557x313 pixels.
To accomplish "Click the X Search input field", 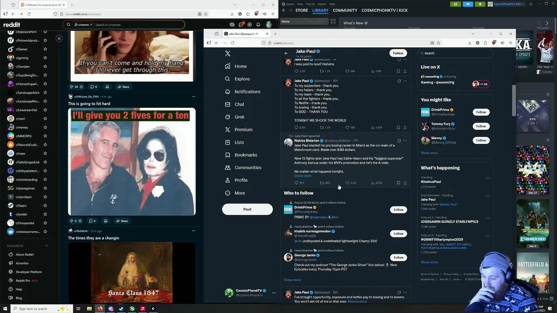I will click(x=455, y=53).
